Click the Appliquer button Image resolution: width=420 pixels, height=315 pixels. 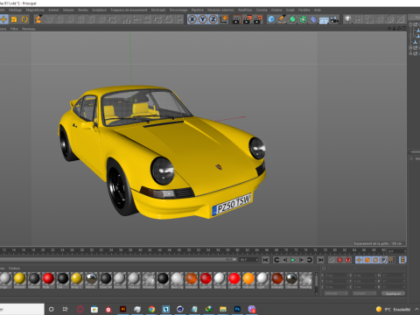[393, 294]
